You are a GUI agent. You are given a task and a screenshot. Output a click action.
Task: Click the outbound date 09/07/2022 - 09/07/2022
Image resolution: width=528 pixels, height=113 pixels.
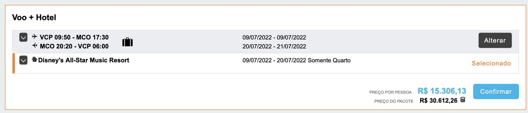tap(274, 37)
